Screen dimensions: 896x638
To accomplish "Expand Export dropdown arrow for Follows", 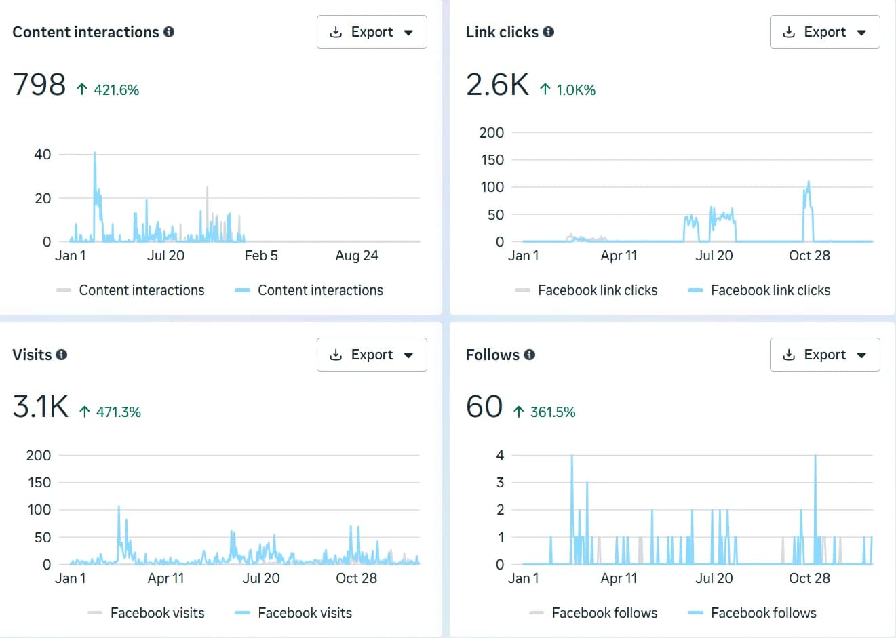I will point(861,355).
